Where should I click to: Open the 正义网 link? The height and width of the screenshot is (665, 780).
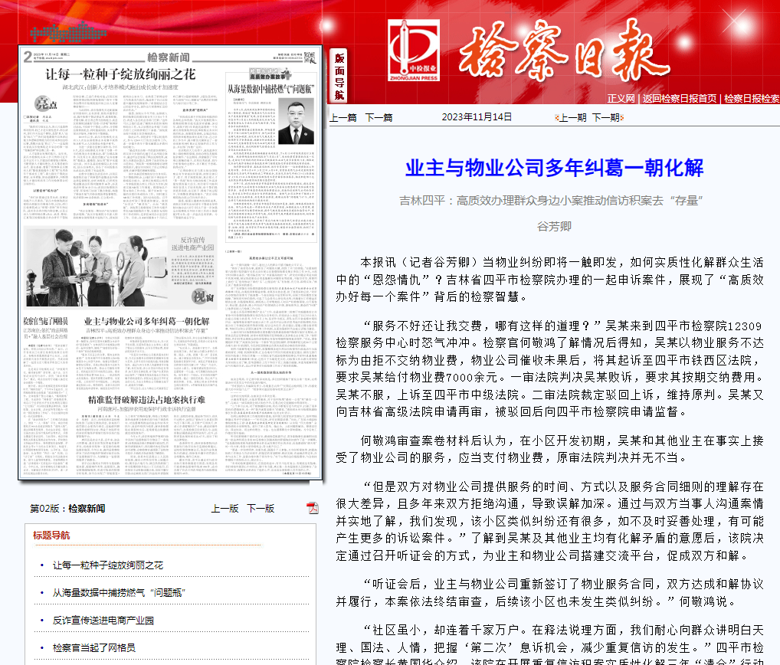pos(621,98)
